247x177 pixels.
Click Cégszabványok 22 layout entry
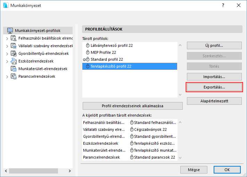150,129
